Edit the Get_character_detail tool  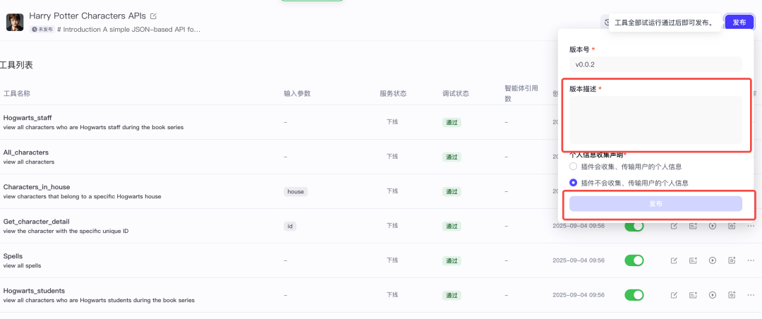point(674,226)
